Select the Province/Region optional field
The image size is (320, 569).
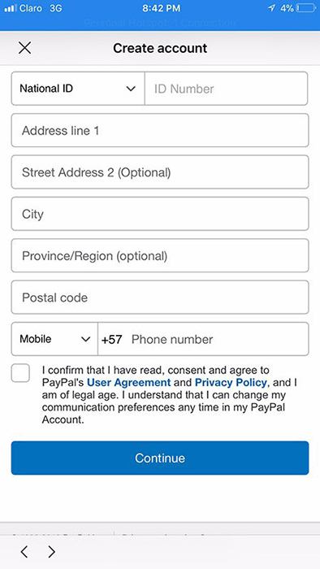(x=160, y=255)
